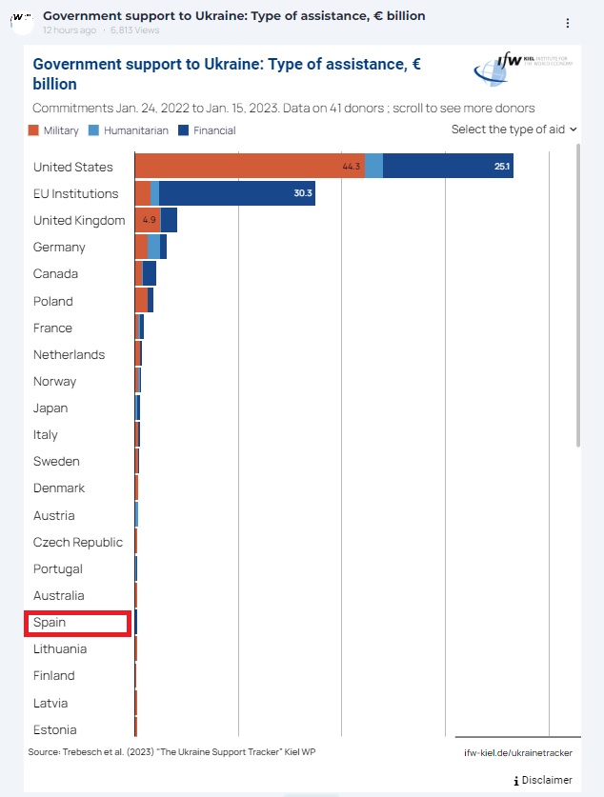Click the post title at the top
This screenshot has height=797, width=604.
pyautogui.click(x=234, y=16)
